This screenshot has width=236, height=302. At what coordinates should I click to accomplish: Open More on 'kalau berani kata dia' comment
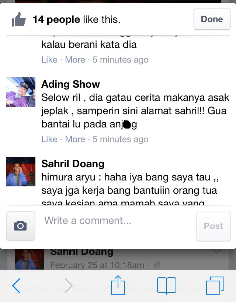click(x=75, y=60)
